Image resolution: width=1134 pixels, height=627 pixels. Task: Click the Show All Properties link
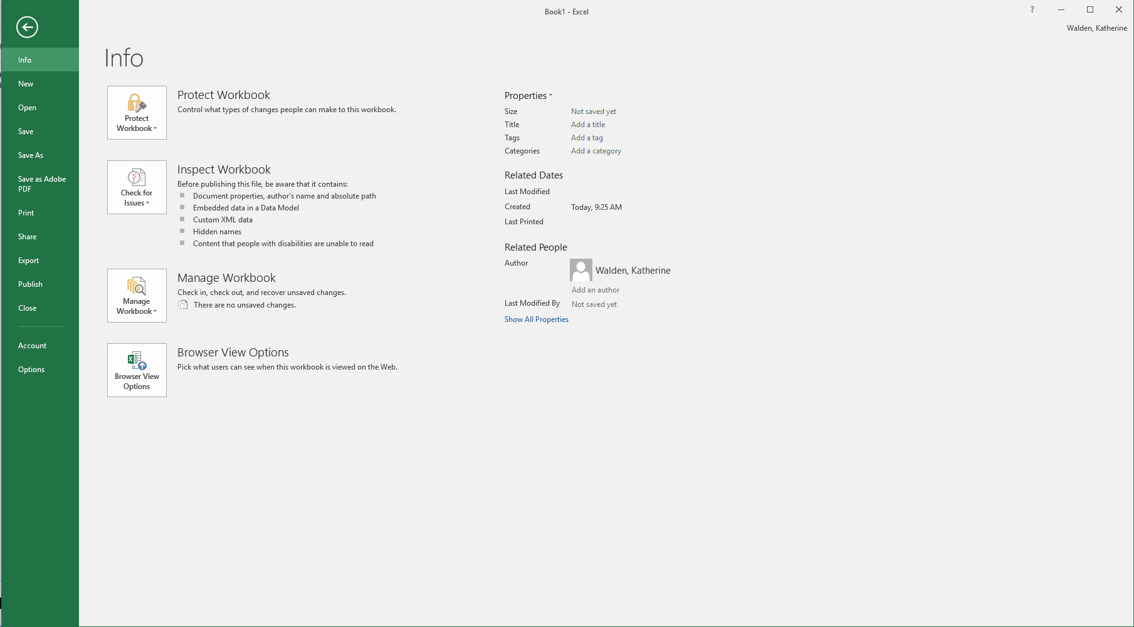pos(536,319)
